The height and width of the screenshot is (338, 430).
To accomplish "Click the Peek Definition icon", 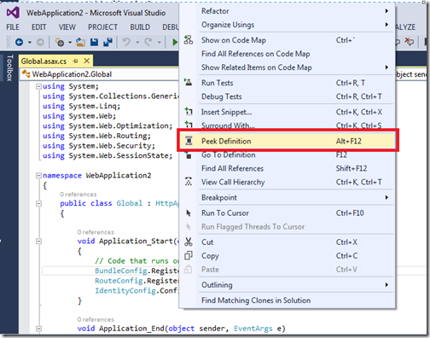I will 189,141.
